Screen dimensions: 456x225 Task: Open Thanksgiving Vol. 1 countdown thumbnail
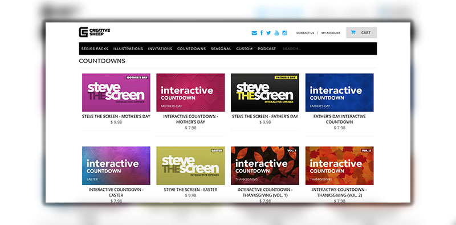265,166
